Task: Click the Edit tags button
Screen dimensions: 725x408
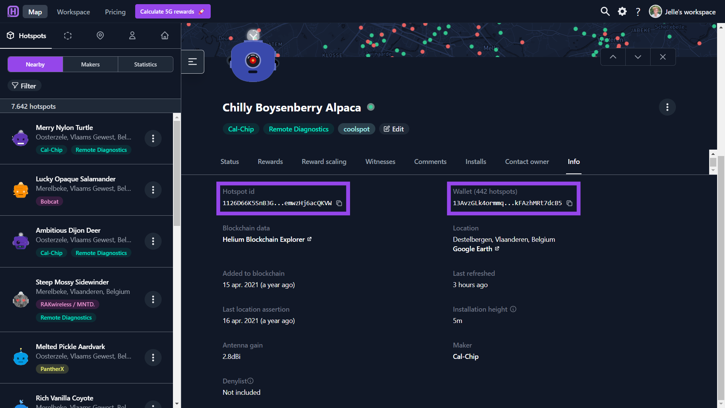Action: (394, 129)
